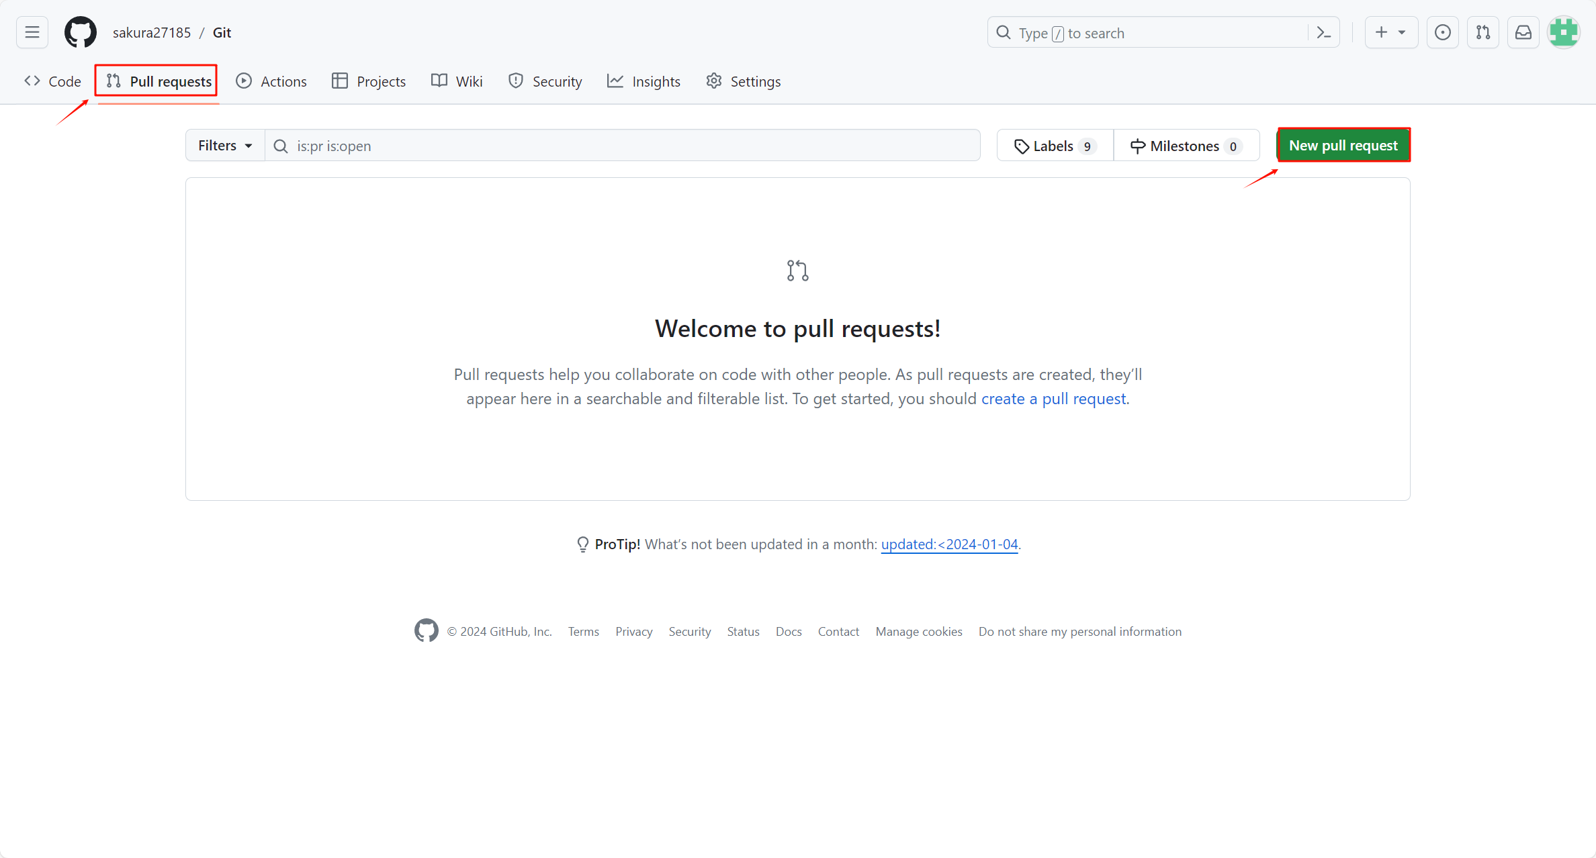Open the Labels list
This screenshot has width=1596, height=858.
pyautogui.click(x=1055, y=146)
